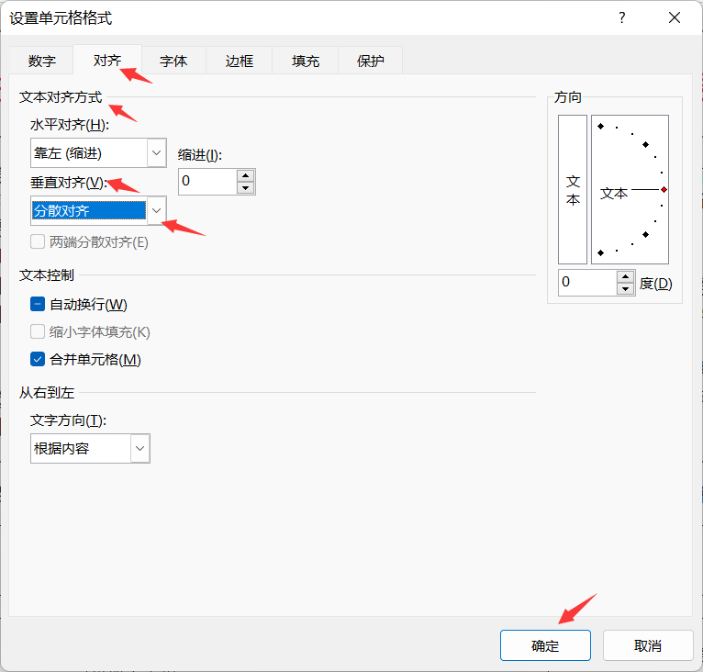Image resolution: width=703 pixels, height=672 pixels.
Task: Increase the 度 value with up arrow
Action: coord(625,276)
